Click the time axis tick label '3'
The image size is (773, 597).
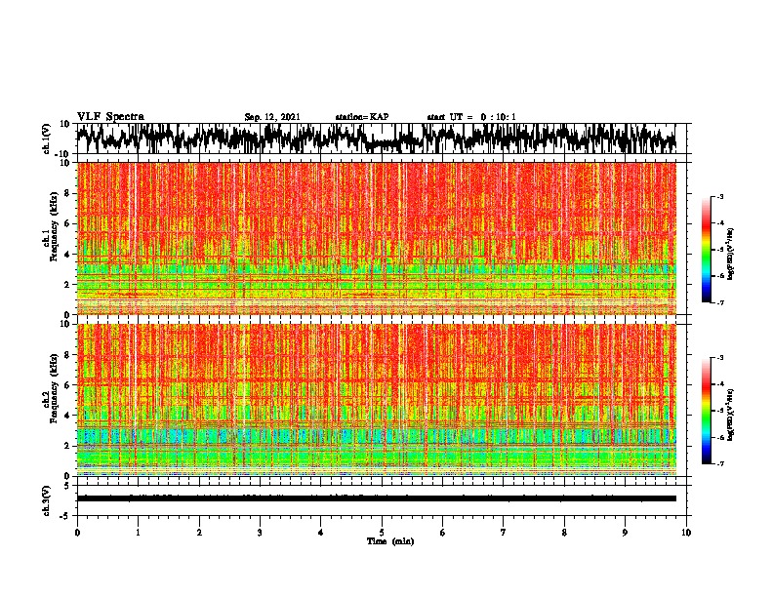click(x=260, y=533)
